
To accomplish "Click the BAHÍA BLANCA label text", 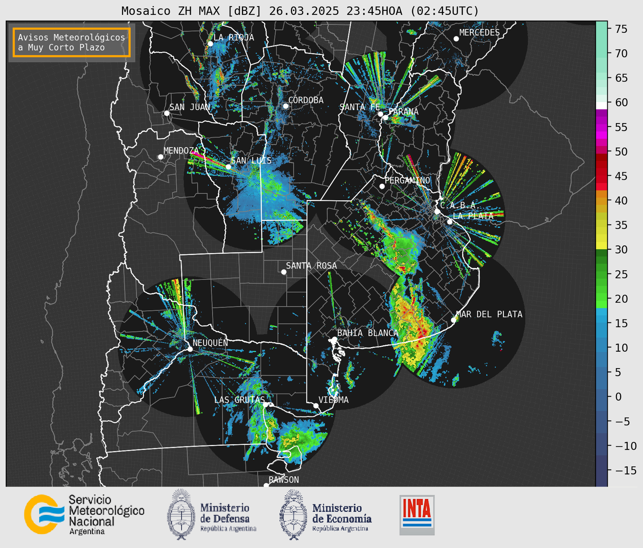I will click(x=368, y=333).
